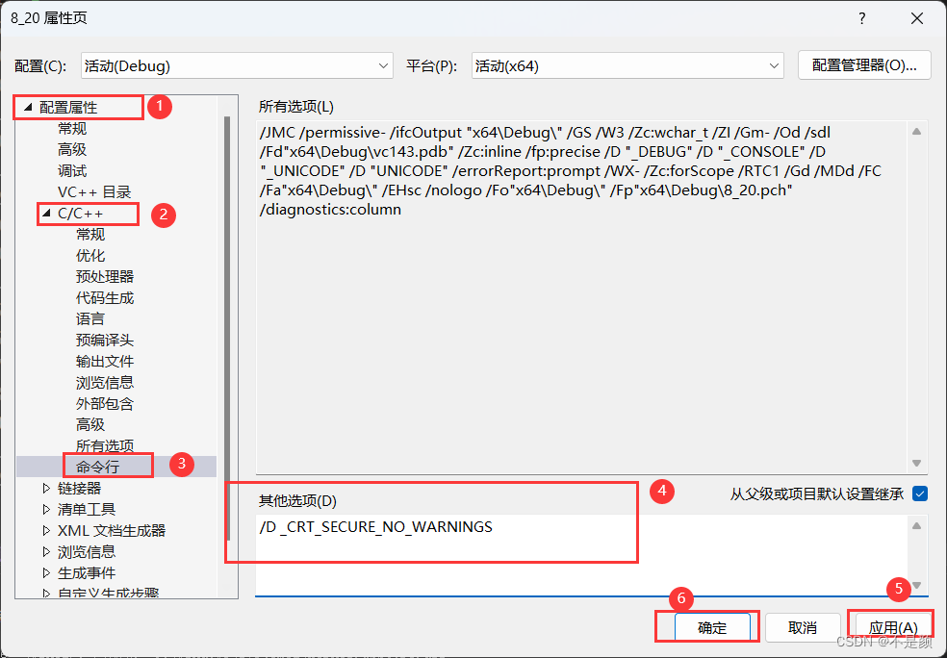Click the 配置管理器 button
Image resolution: width=947 pixels, height=658 pixels.
(863, 64)
